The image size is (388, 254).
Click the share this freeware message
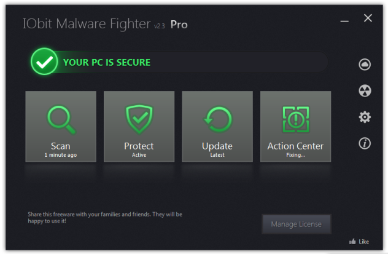[x=105, y=218]
